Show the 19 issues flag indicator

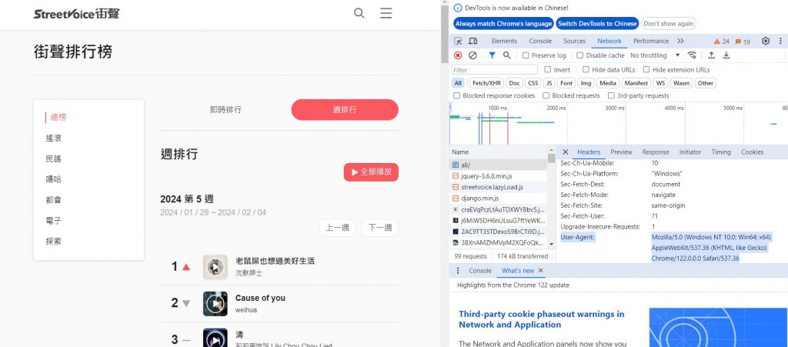743,42
